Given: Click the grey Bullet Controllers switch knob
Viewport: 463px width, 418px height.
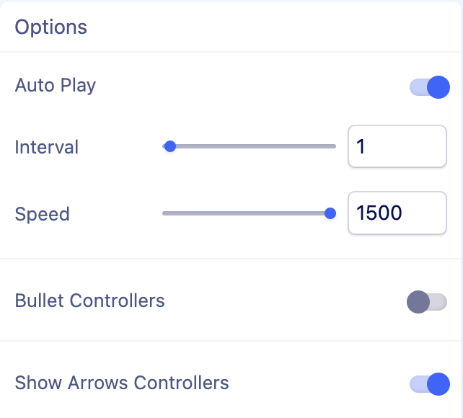Looking at the screenshot, I should pyautogui.click(x=418, y=302).
